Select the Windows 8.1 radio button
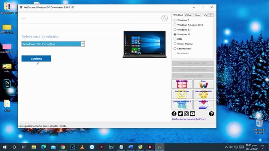This screenshot has width=269, height=151. click(175, 30)
